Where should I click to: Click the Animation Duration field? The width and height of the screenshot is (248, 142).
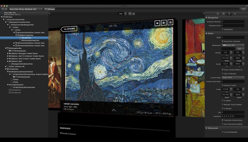pos(233,21)
